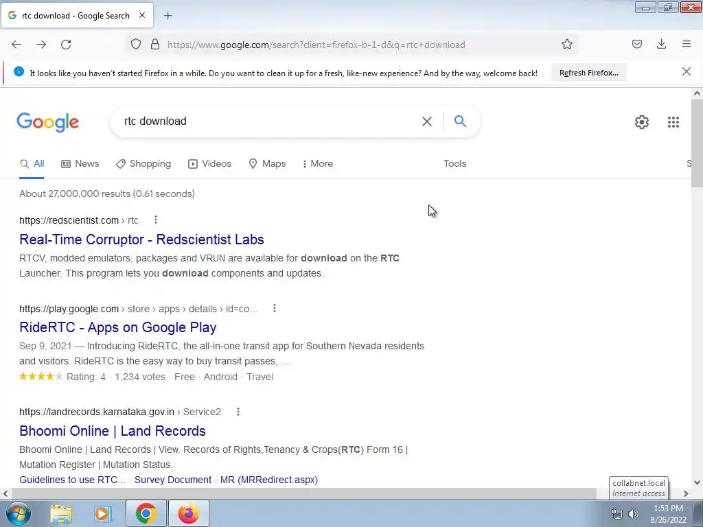Open search Tools options
The height and width of the screenshot is (527, 703).
point(455,163)
